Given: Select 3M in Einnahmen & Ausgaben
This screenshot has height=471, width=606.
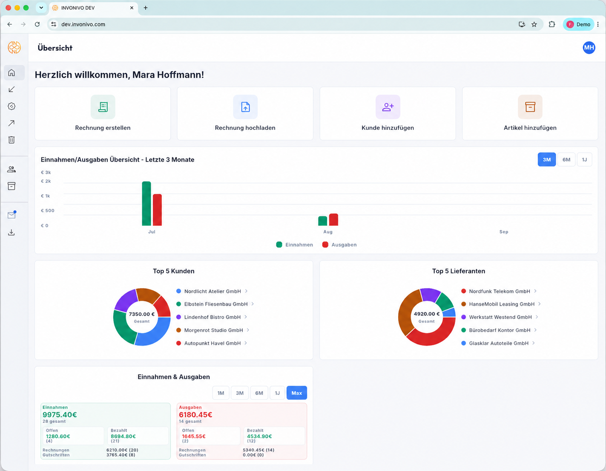Looking at the screenshot, I should pyautogui.click(x=240, y=393).
